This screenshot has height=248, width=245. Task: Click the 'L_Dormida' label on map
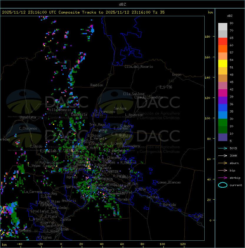[x=168, y=205]
